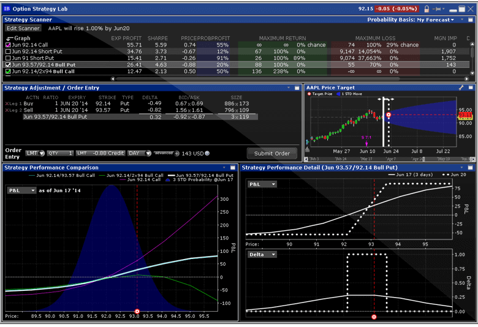
Task: Open the wrench settings in AAPL Price Target
Action: (461, 88)
